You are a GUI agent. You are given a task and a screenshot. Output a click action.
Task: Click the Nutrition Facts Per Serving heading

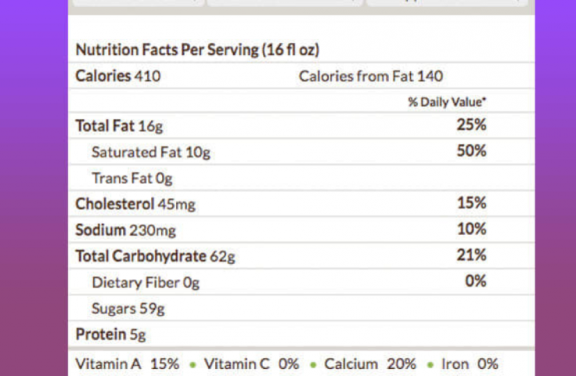pyautogui.click(x=196, y=49)
